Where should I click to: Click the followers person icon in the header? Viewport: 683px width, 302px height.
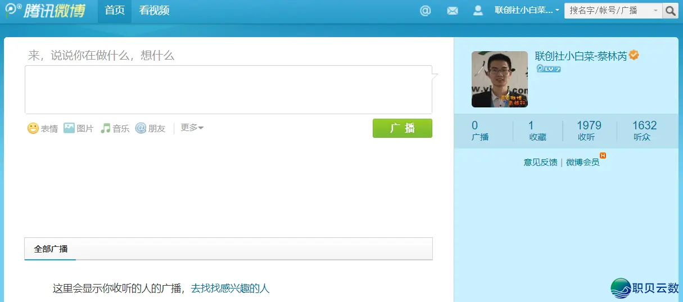pyautogui.click(x=478, y=10)
